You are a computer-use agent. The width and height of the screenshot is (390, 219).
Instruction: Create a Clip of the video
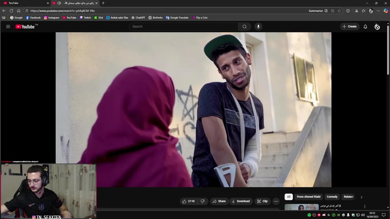coord(262,201)
